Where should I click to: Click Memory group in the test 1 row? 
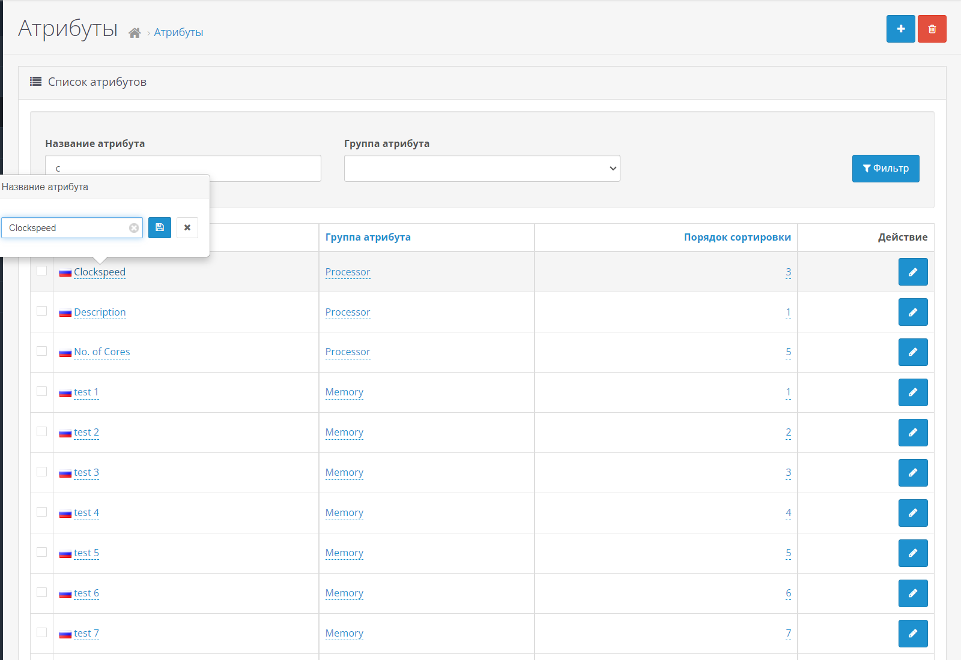tap(344, 392)
